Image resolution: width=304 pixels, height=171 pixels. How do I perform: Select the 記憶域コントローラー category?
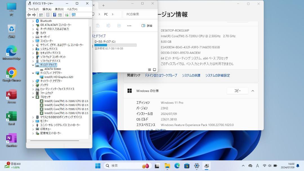[x=51, y=133]
